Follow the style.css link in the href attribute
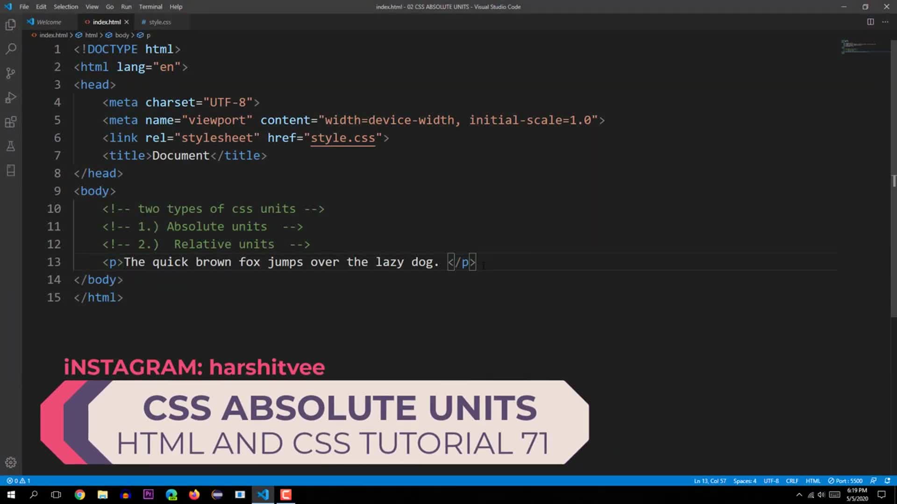Screen dimensions: 897x504 [343, 138]
